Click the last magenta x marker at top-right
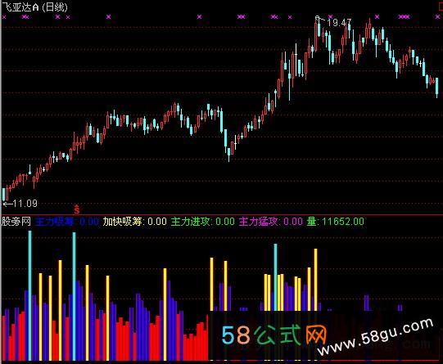Viewport: 443px width, 364px height. (437, 17)
